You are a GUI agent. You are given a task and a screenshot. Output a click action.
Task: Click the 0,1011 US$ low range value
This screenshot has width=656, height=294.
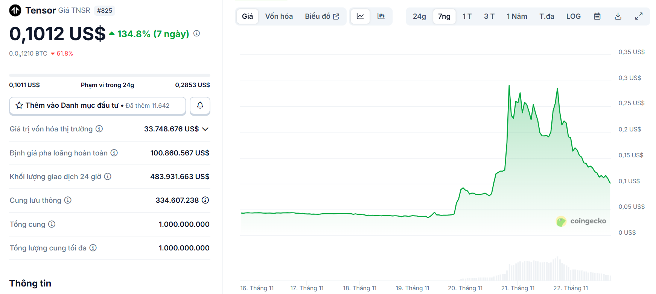[24, 85]
